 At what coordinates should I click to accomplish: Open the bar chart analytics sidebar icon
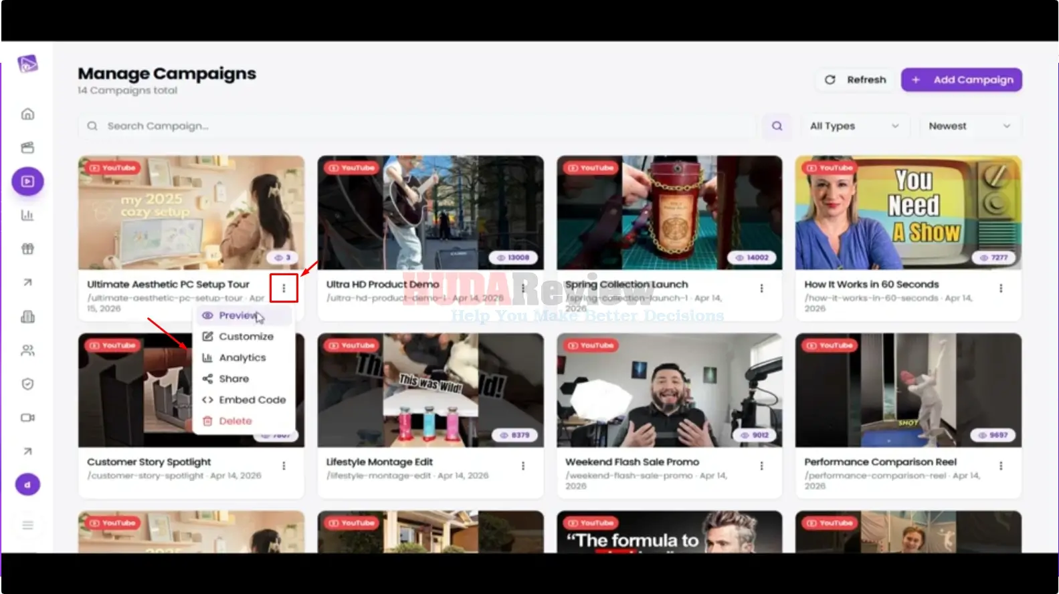[27, 215]
